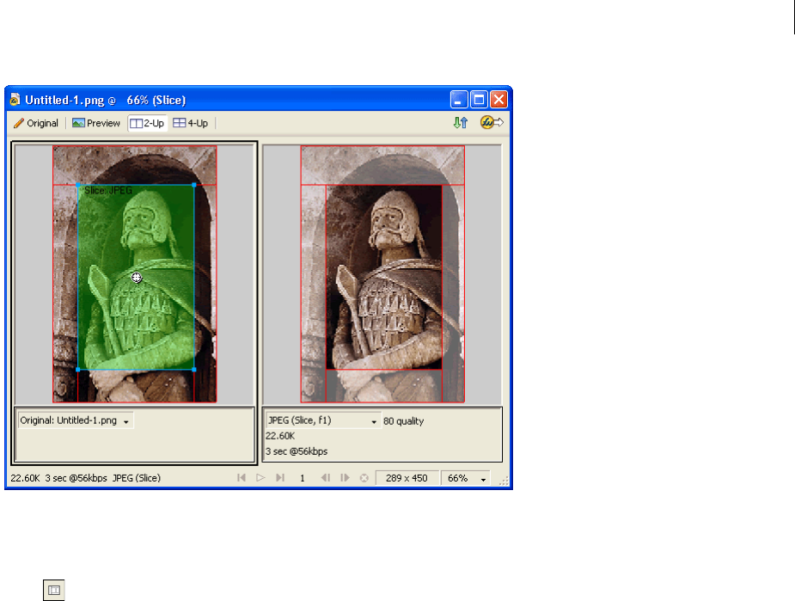Click the 22.60K file size in preview info
Image resolution: width=795 pixels, height=601 pixels.
click(280, 436)
